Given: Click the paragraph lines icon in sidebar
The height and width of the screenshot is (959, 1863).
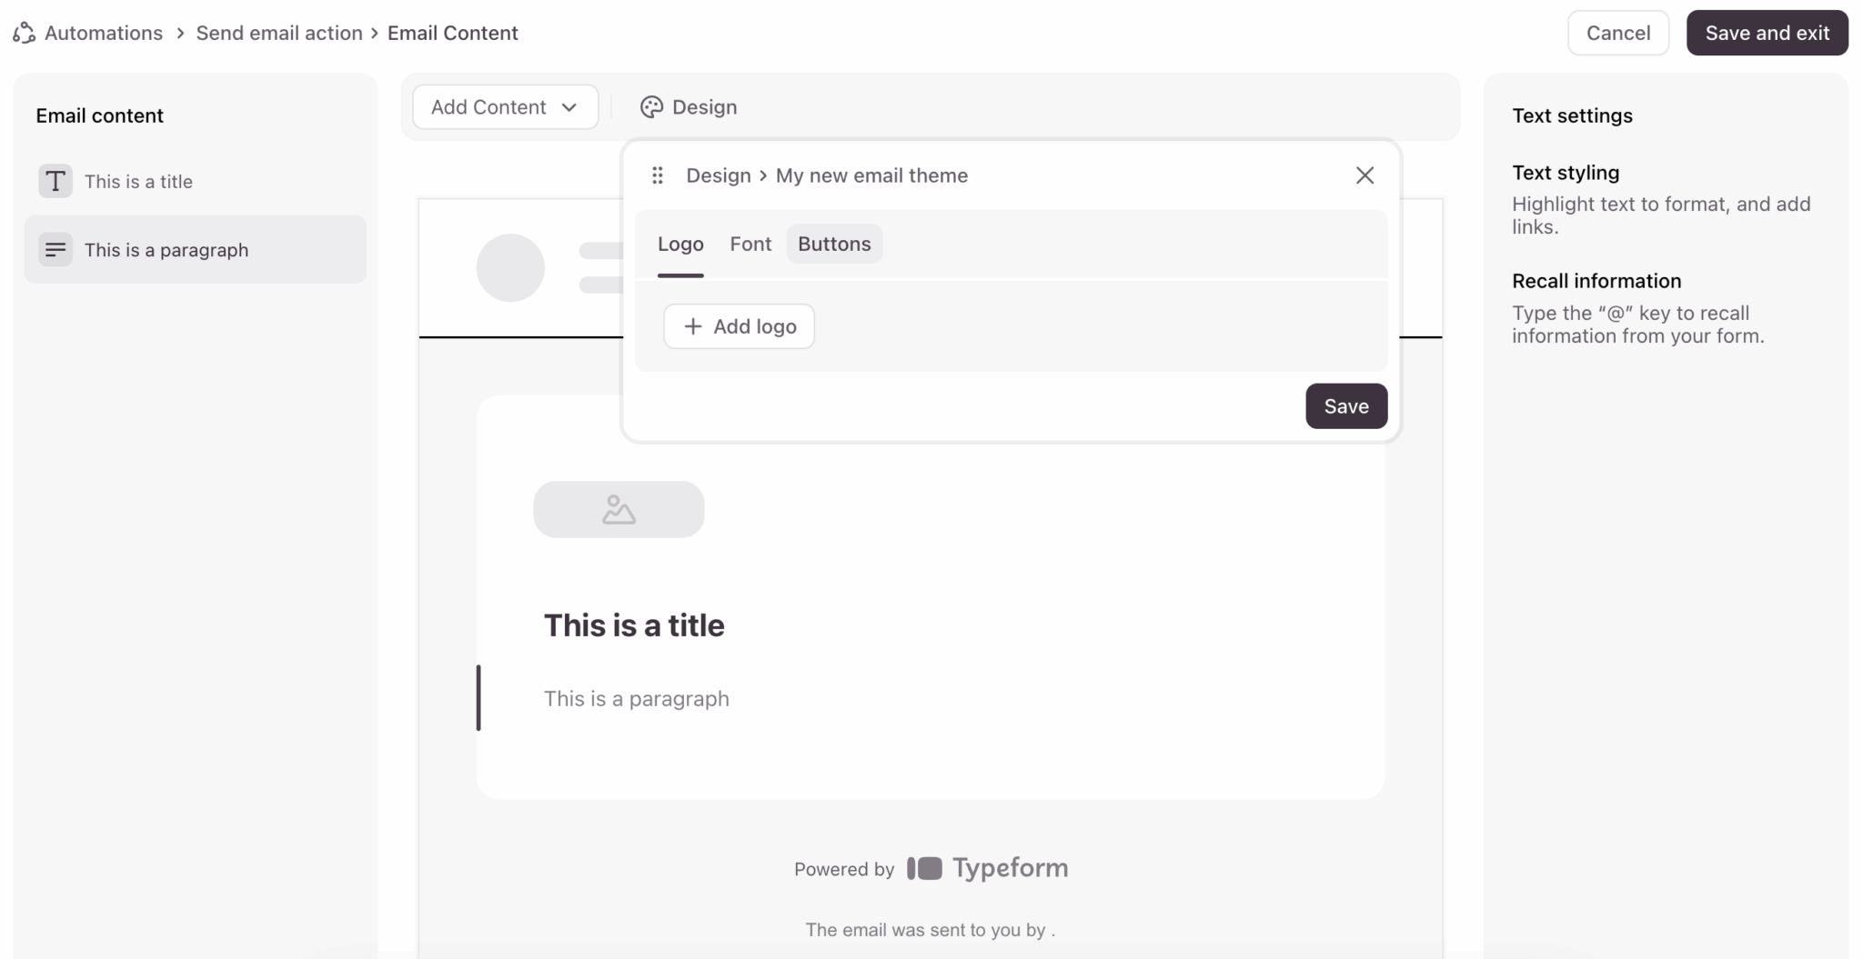Looking at the screenshot, I should 55,249.
